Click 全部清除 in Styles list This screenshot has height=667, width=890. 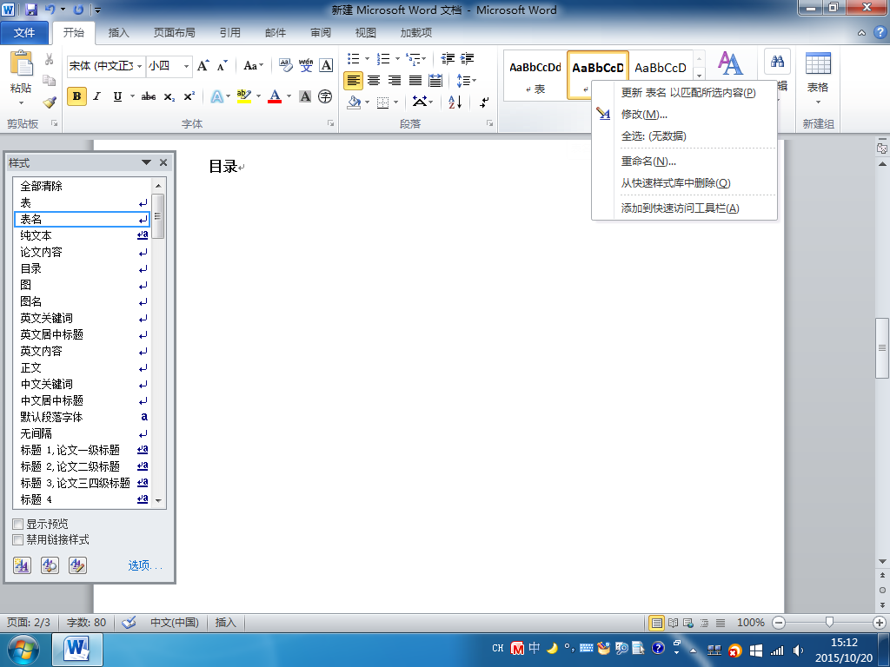tap(82, 186)
